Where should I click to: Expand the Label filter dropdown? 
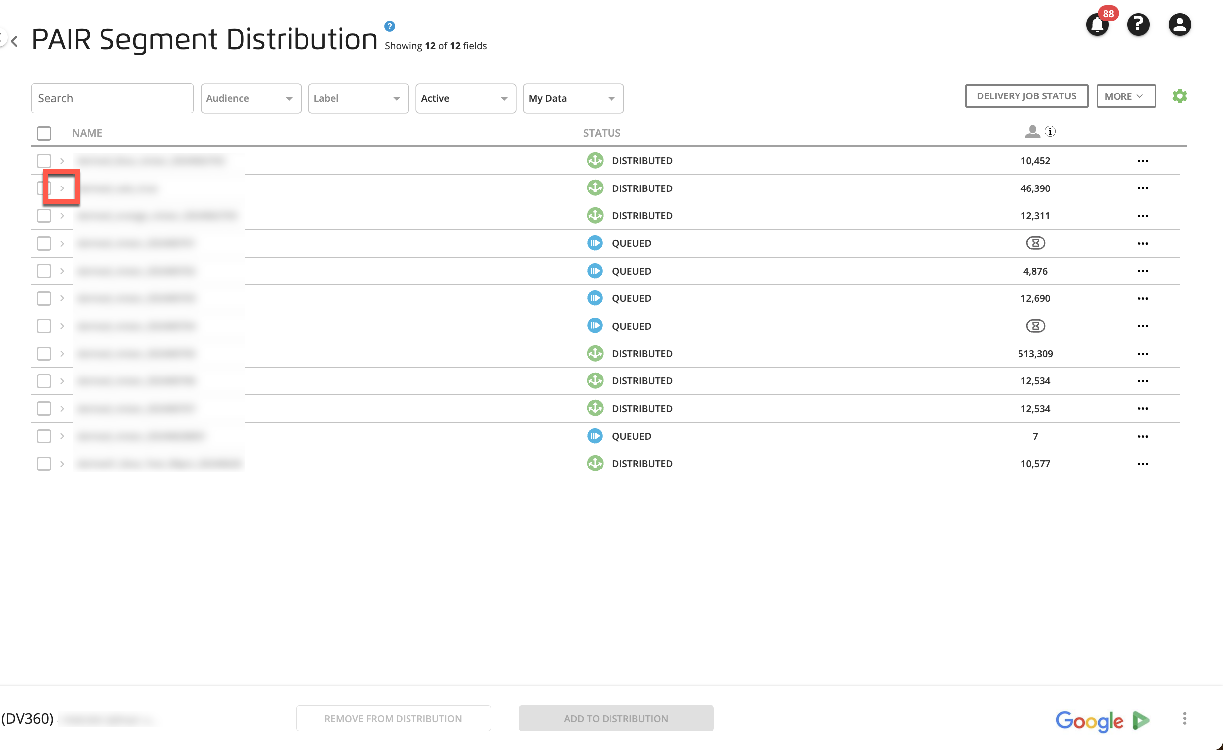[x=357, y=98]
